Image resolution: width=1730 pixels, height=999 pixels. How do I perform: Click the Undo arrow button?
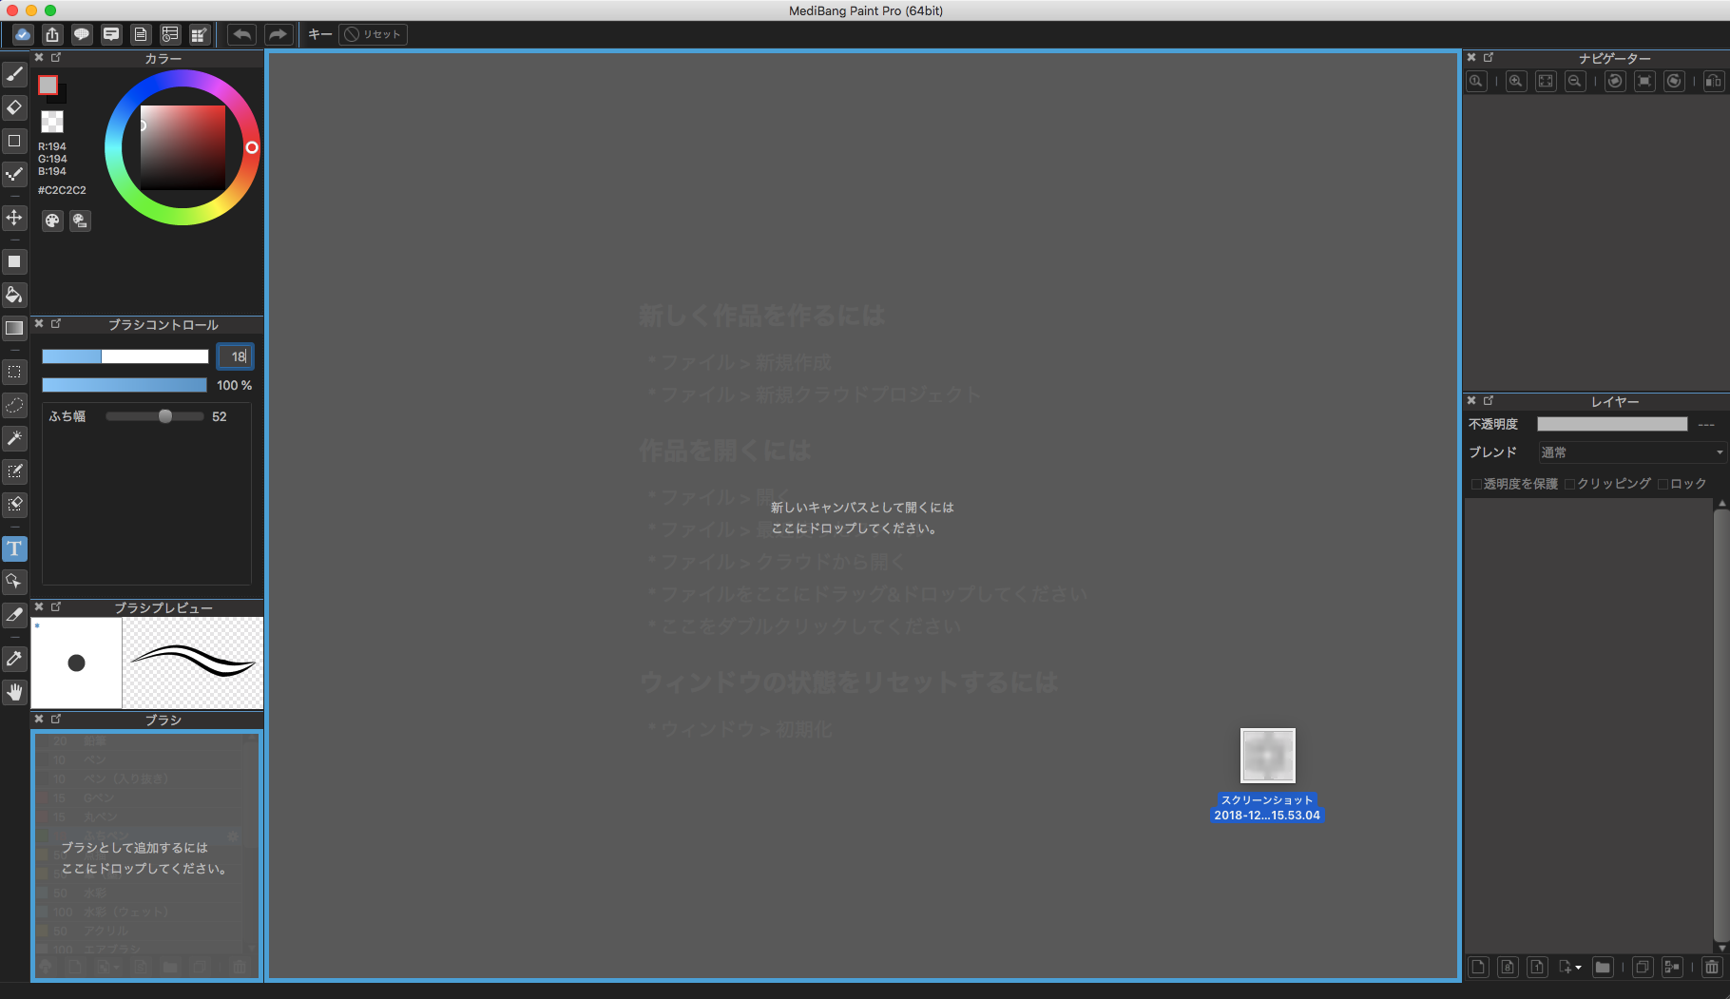point(242,34)
